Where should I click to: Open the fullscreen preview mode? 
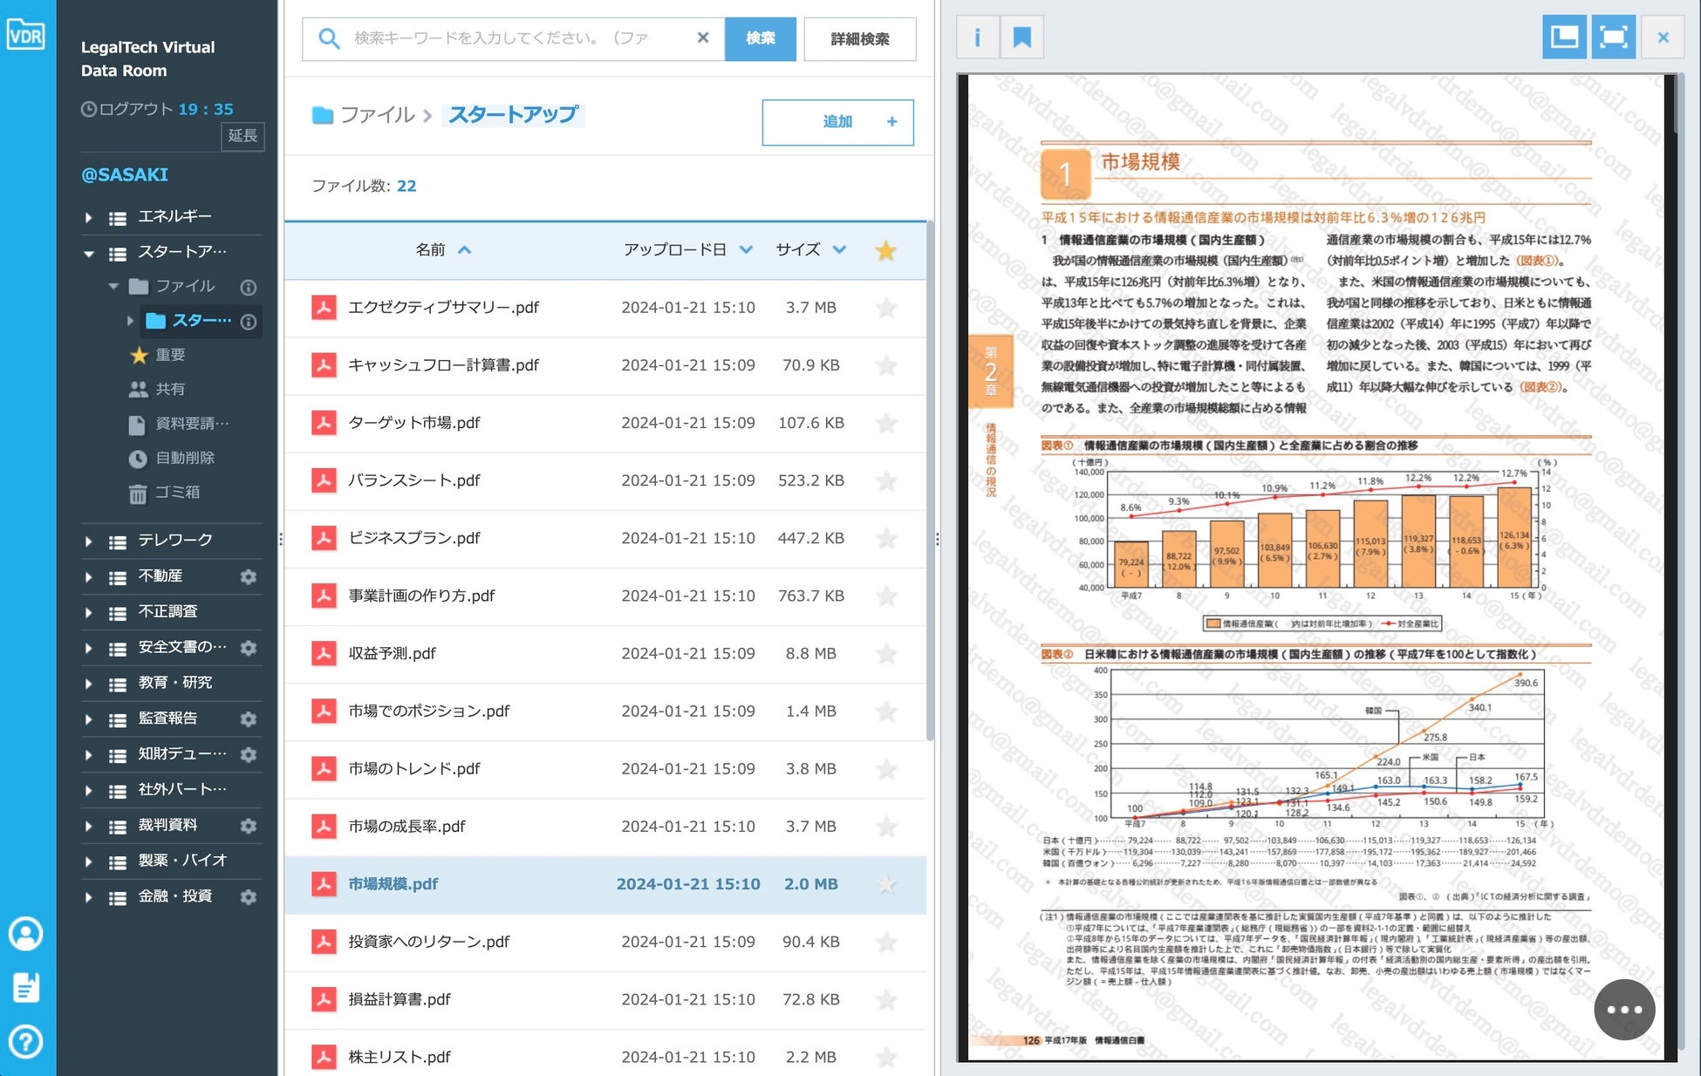coord(1613,37)
